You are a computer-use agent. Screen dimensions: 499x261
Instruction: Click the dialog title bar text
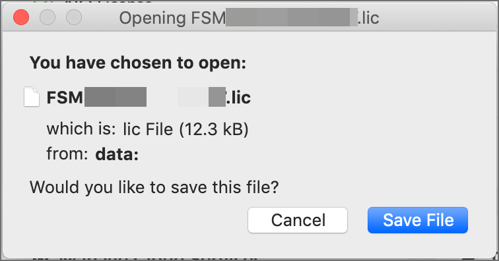249,18
